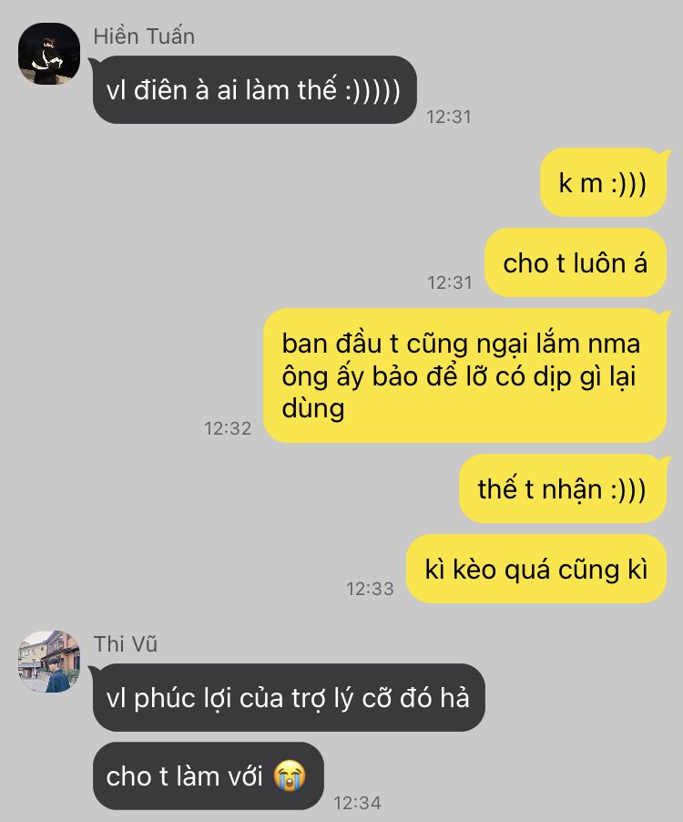Click the 12:34 timestamp

pos(357,803)
